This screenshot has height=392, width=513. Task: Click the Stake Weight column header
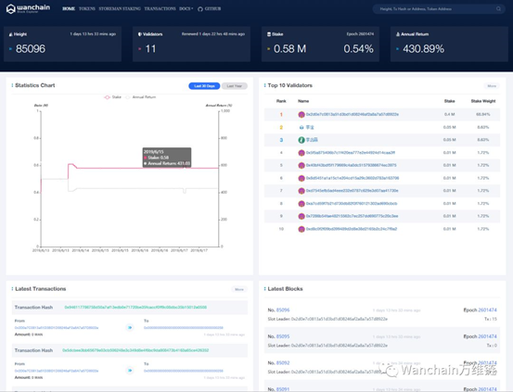tap(483, 101)
